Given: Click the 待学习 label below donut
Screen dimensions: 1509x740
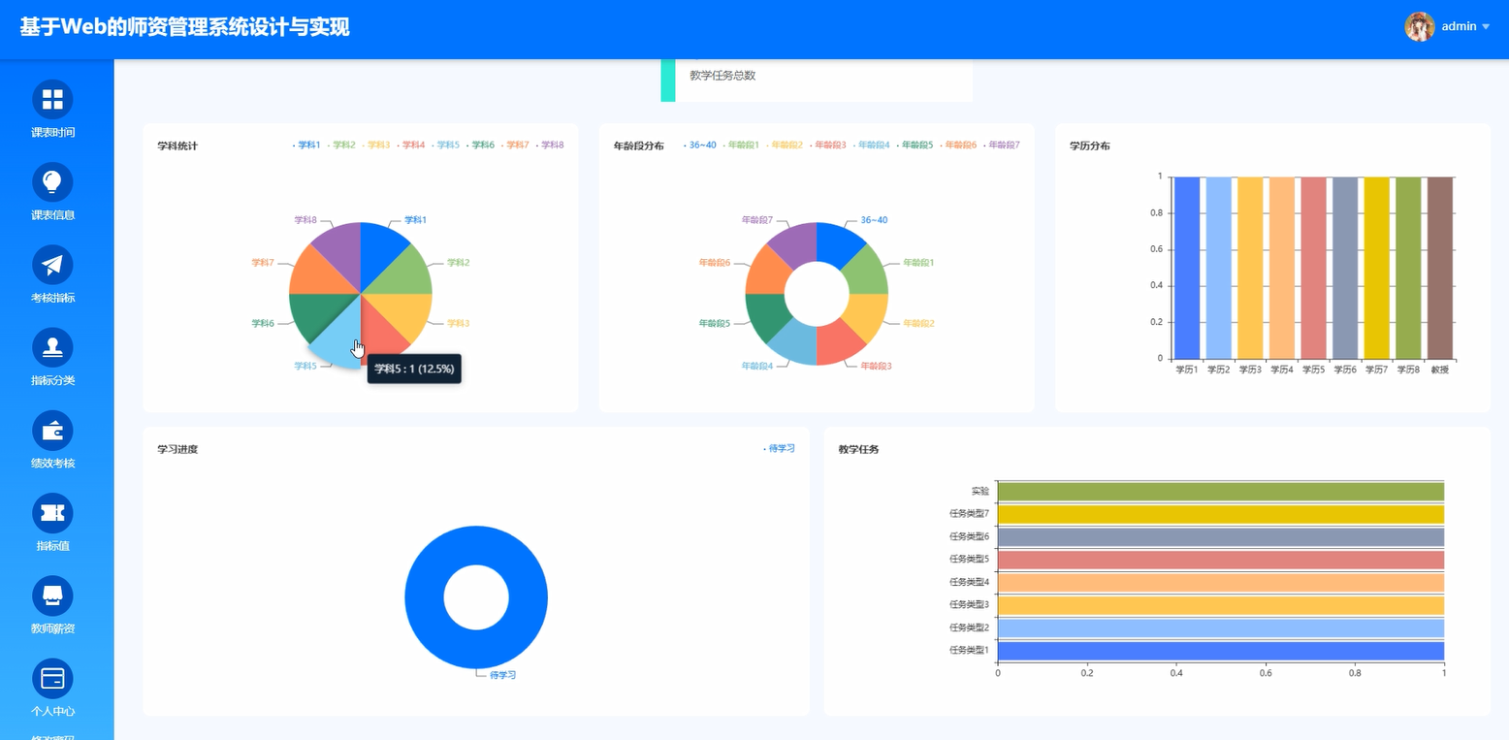Looking at the screenshot, I should [x=502, y=675].
